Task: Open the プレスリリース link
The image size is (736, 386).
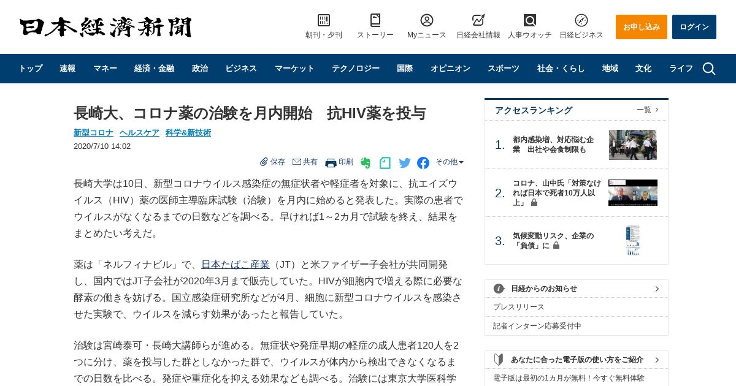Action: click(519, 307)
